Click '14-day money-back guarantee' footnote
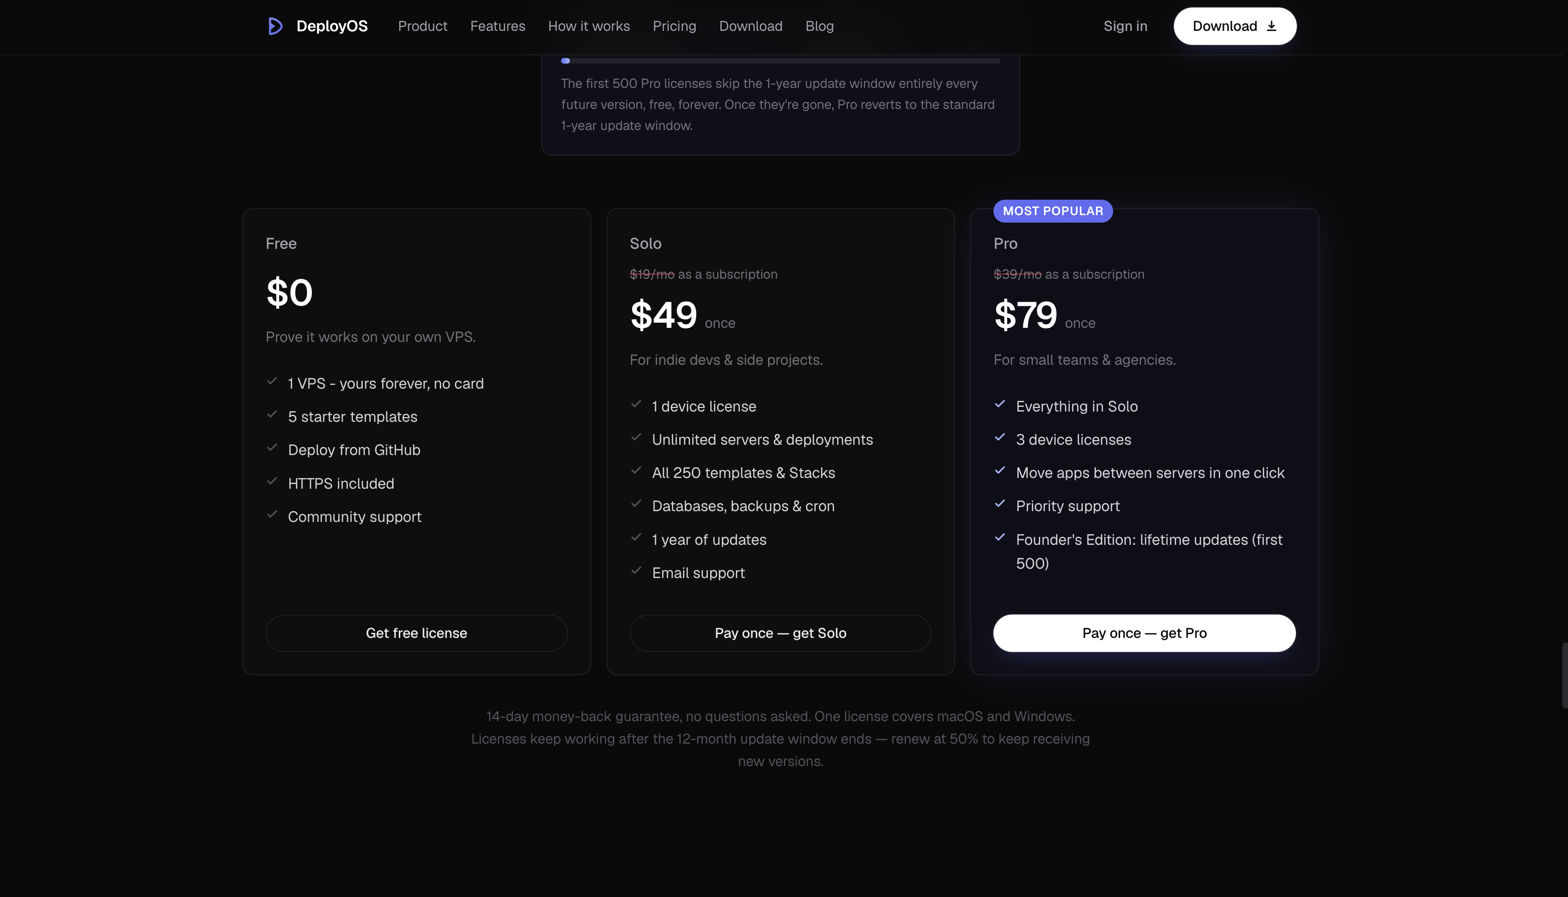This screenshot has height=897, width=1568. (780, 738)
